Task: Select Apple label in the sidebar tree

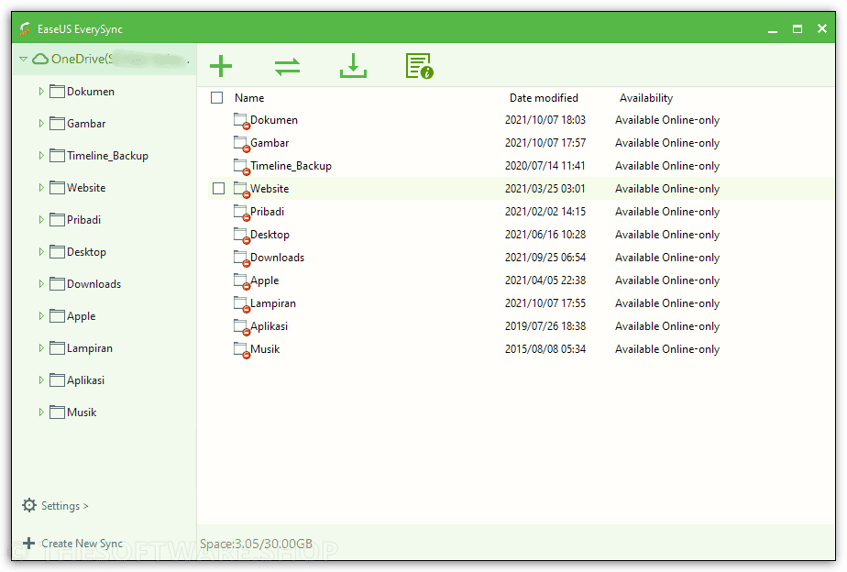Action: [x=81, y=316]
